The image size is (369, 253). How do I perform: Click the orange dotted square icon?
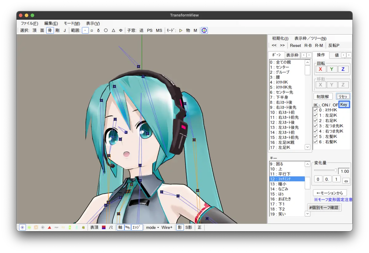click(x=36, y=227)
